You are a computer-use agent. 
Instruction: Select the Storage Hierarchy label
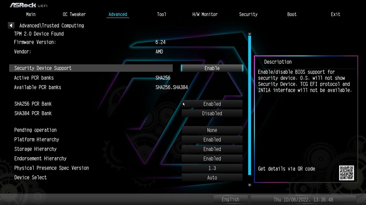(35, 149)
